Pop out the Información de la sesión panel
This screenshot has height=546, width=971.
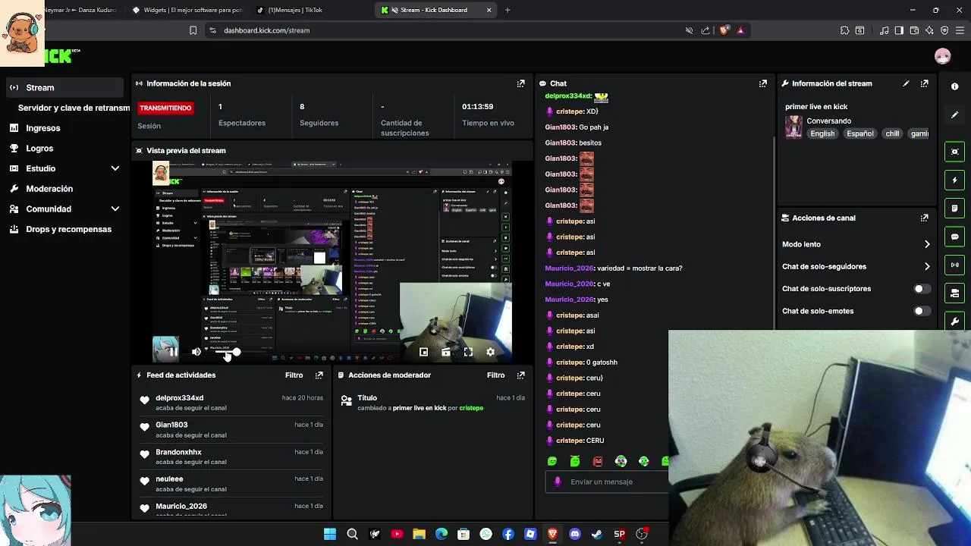(x=520, y=83)
